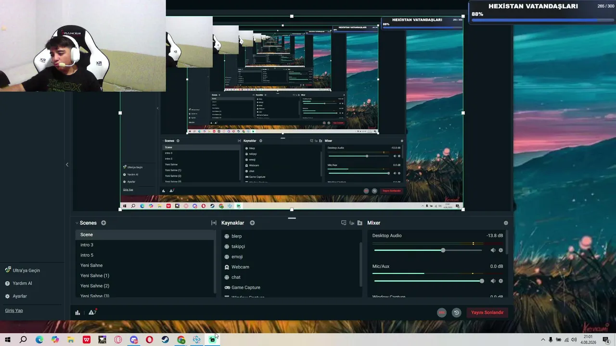Screen dimensions: 616x346
Task: Open the Mixer settings gear
Action: (x=506, y=223)
